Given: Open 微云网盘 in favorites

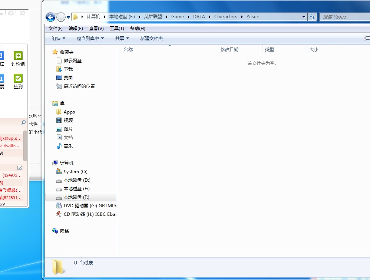Looking at the screenshot, I should (x=72, y=61).
